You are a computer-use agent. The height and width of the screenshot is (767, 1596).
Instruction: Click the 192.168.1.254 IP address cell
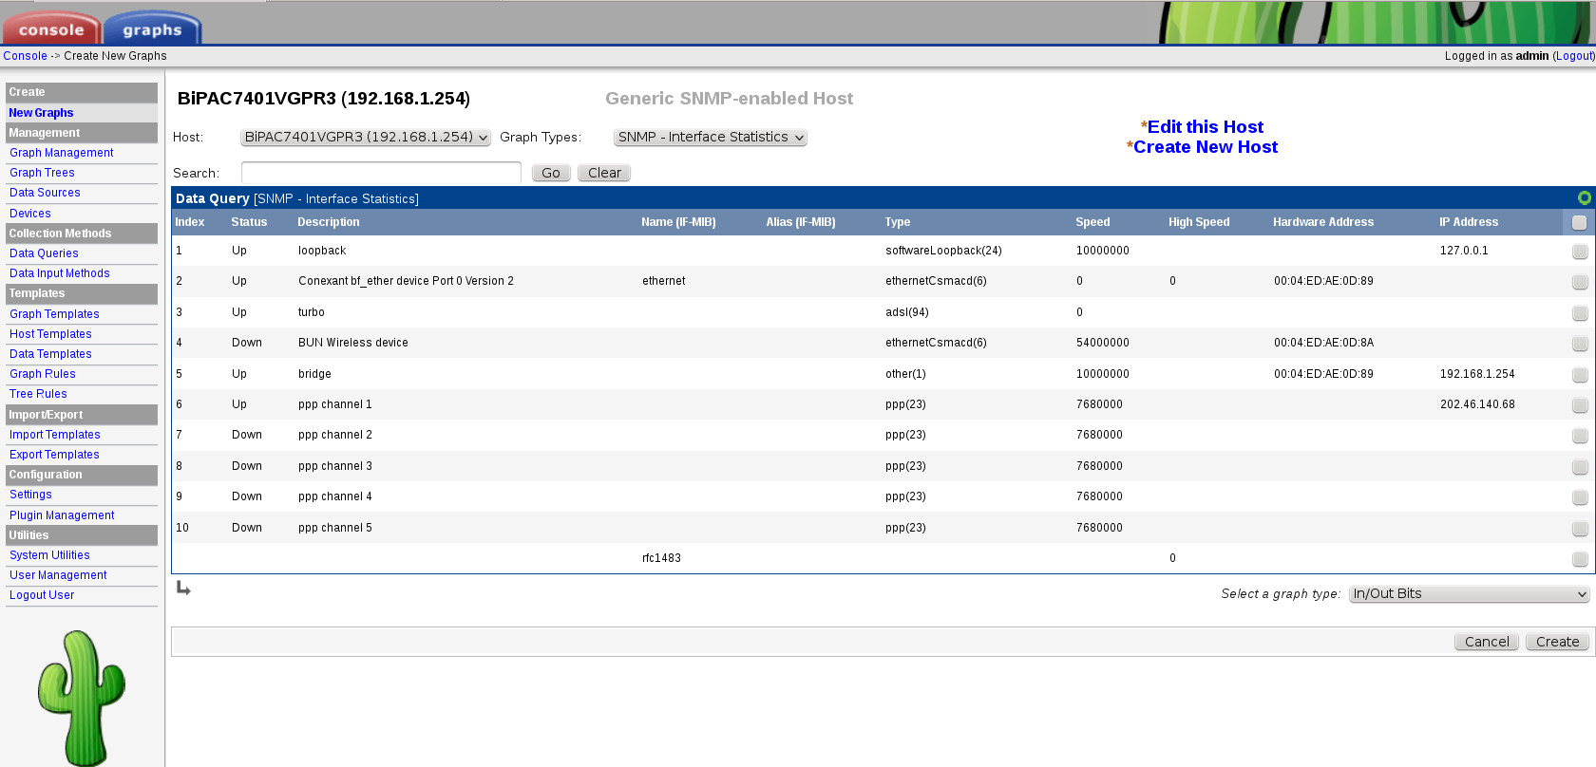[x=1477, y=374]
